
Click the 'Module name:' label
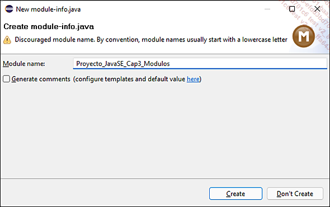pos(24,64)
